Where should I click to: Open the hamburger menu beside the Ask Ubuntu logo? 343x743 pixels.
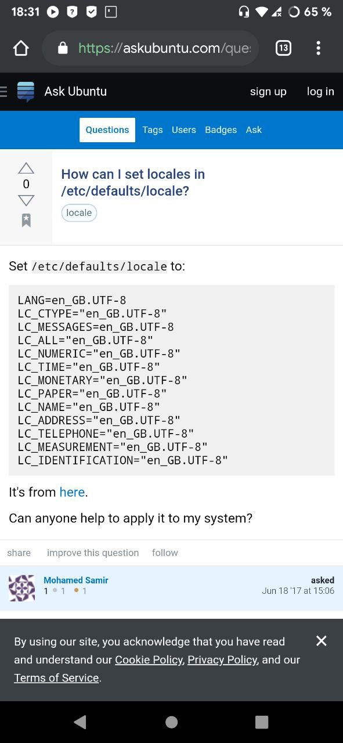point(3,92)
